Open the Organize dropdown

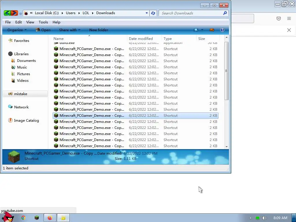click(17, 30)
